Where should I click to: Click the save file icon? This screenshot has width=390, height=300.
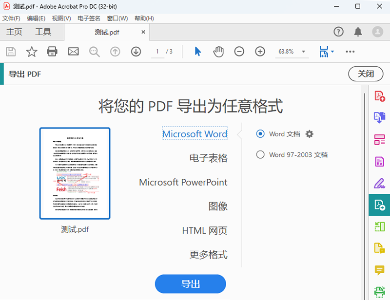pyautogui.click(x=11, y=52)
